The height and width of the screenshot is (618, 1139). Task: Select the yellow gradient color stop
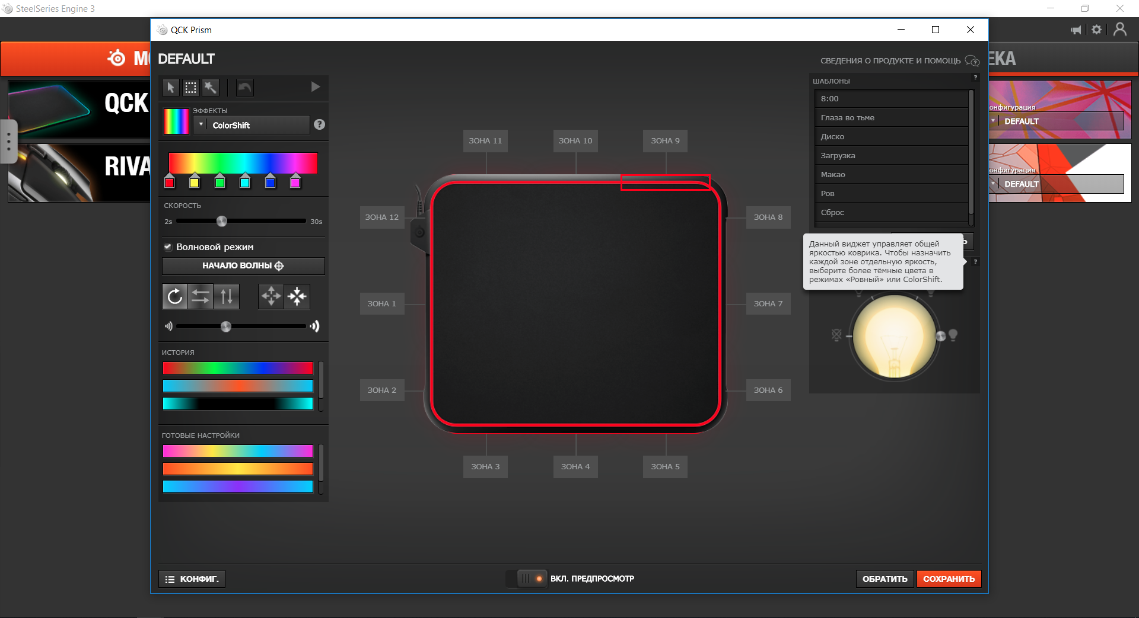tap(194, 182)
